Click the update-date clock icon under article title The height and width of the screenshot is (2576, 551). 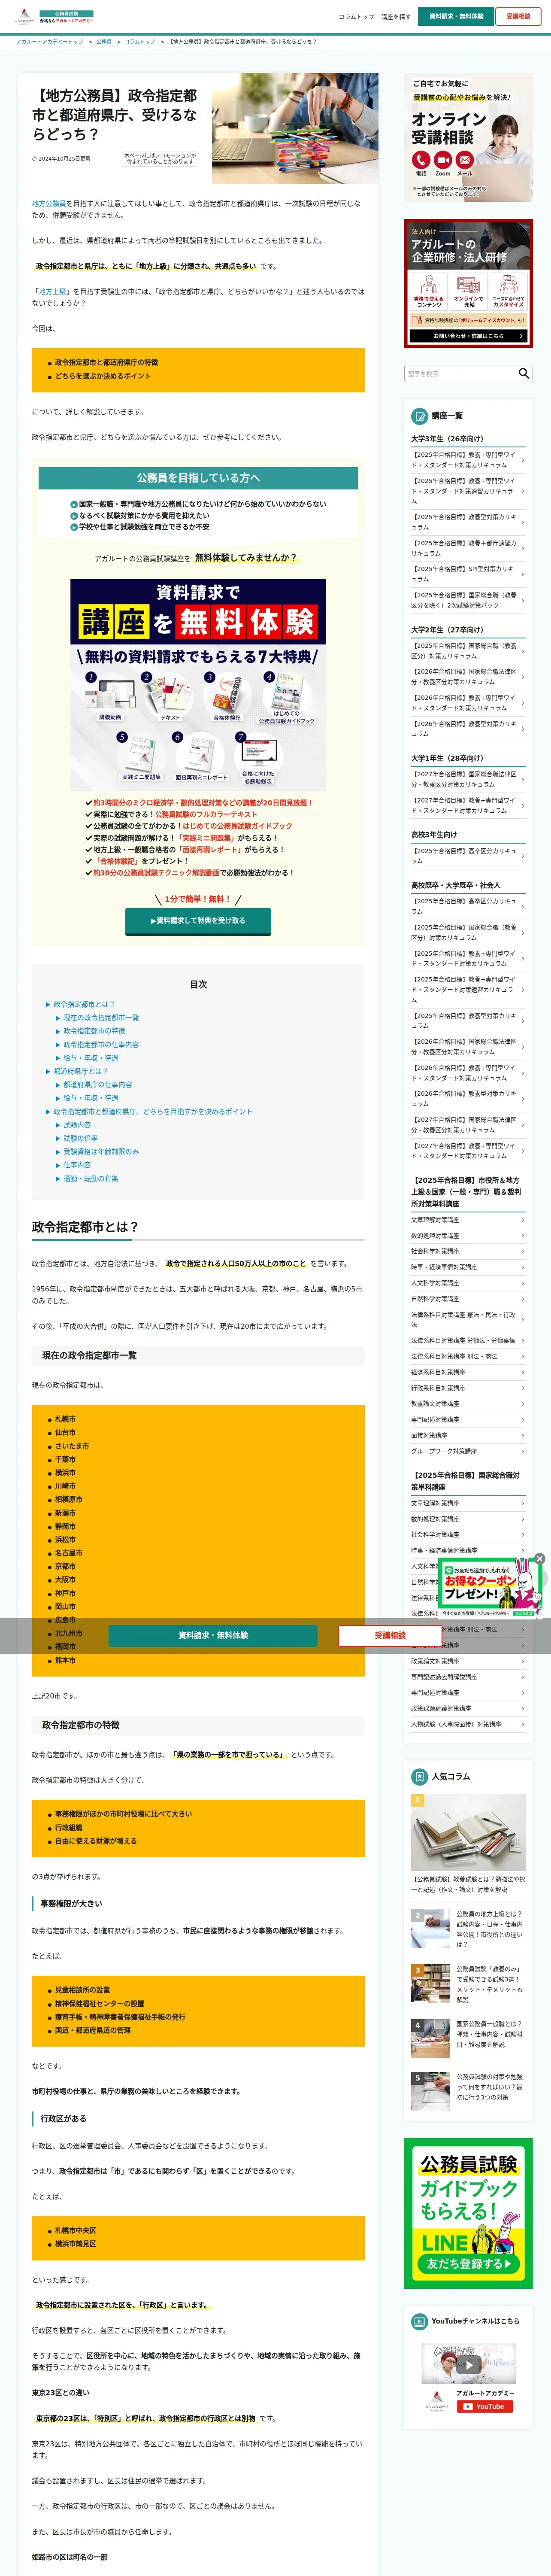pyautogui.click(x=34, y=158)
